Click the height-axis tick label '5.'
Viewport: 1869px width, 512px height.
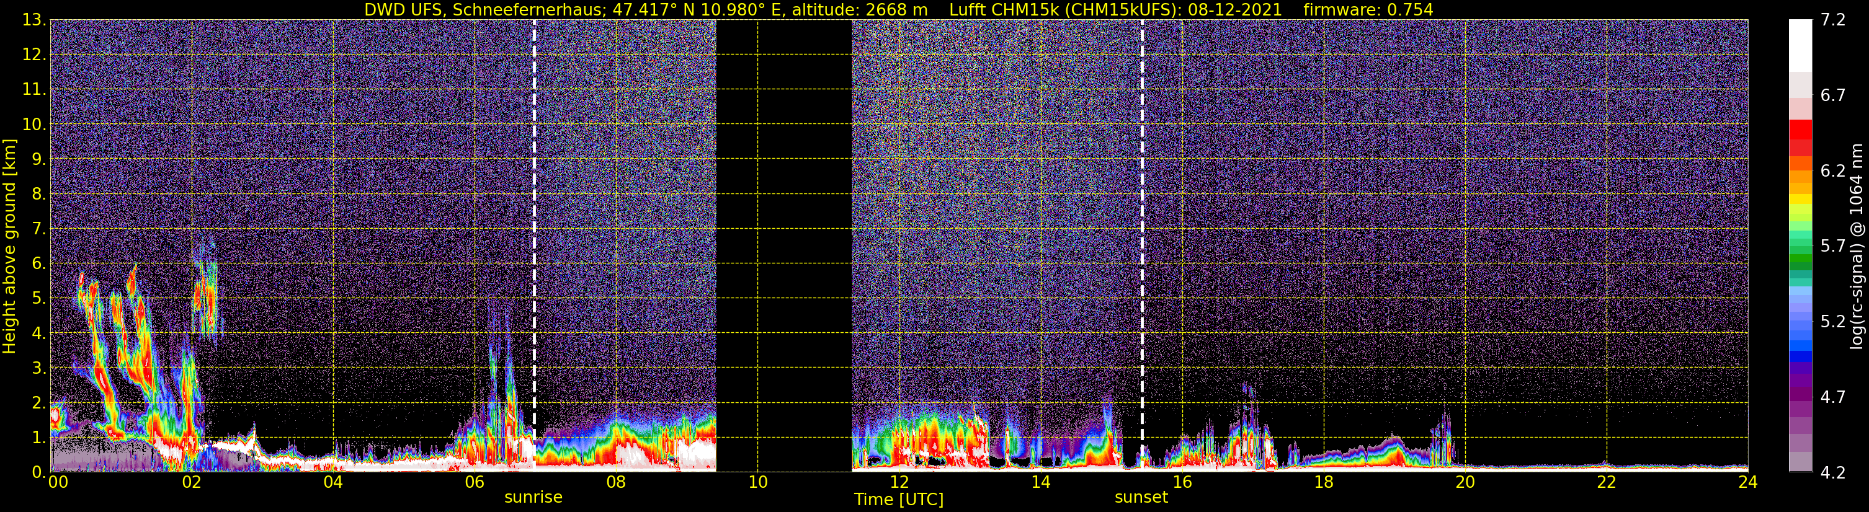(x=38, y=299)
